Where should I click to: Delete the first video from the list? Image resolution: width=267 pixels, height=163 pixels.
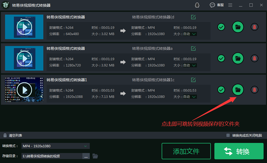point(254,27)
